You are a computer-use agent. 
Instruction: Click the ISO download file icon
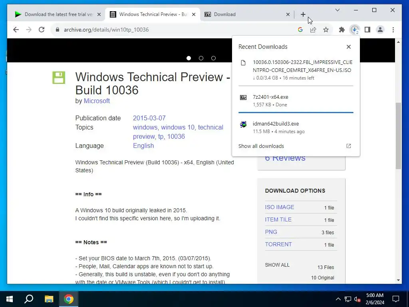(x=243, y=63)
